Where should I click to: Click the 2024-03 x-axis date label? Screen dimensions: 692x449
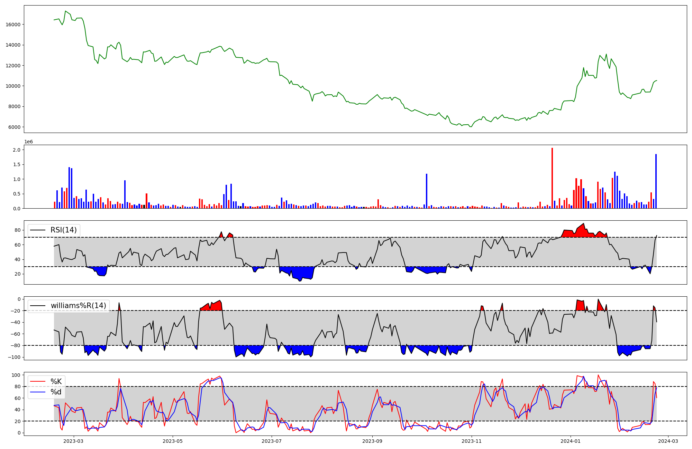668,441
